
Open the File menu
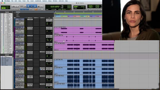[12, 1]
